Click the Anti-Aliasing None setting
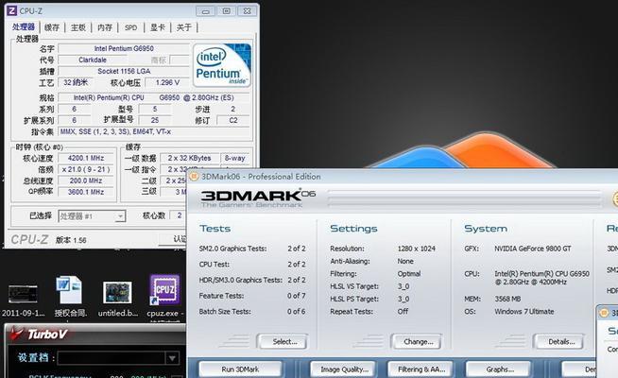The image size is (618, 378). [371, 261]
